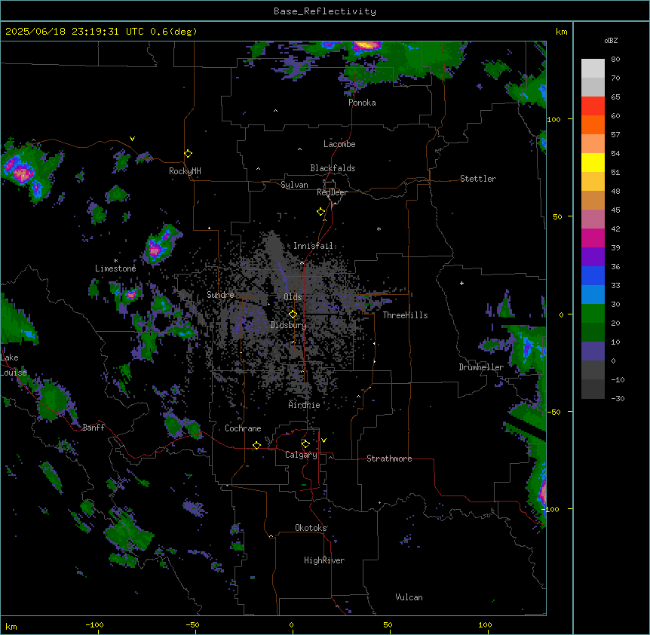Click the yellow radar-site diamond near Olds
Image resolution: width=650 pixels, height=635 pixels.
pos(293,314)
